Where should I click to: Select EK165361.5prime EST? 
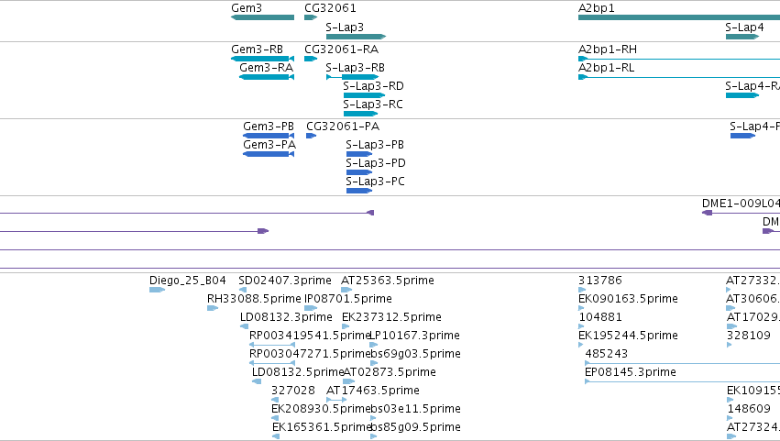click(x=276, y=436)
